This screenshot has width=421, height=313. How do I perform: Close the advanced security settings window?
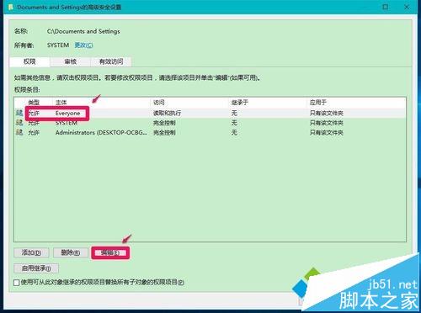407,7
